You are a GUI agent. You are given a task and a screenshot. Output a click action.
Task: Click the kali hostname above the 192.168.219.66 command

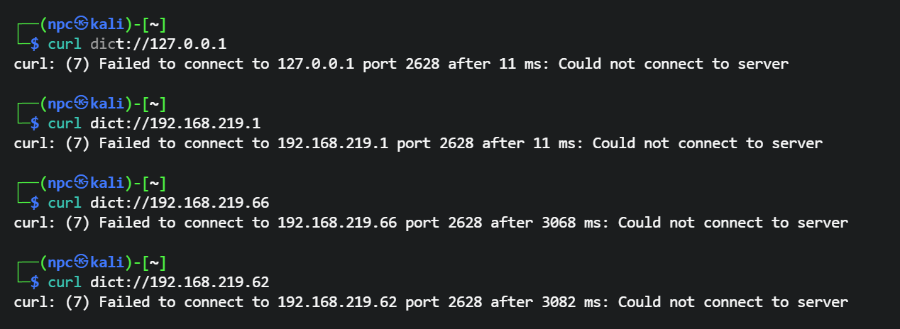[107, 184]
